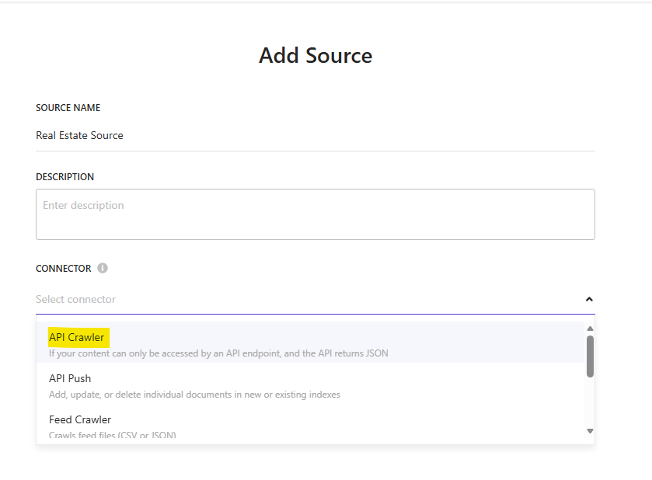Select the API Crawler connector option
Viewport: 652px width, 480px height.
coord(310,343)
